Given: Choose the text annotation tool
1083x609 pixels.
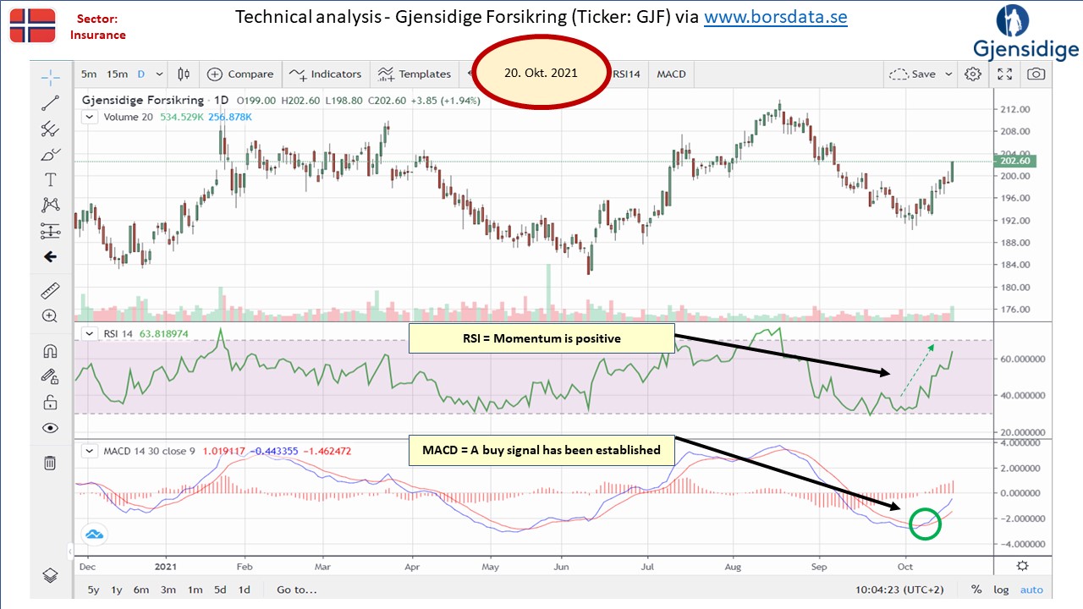Looking at the screenshot, I should pyautogui.click(x=50, y=179).
